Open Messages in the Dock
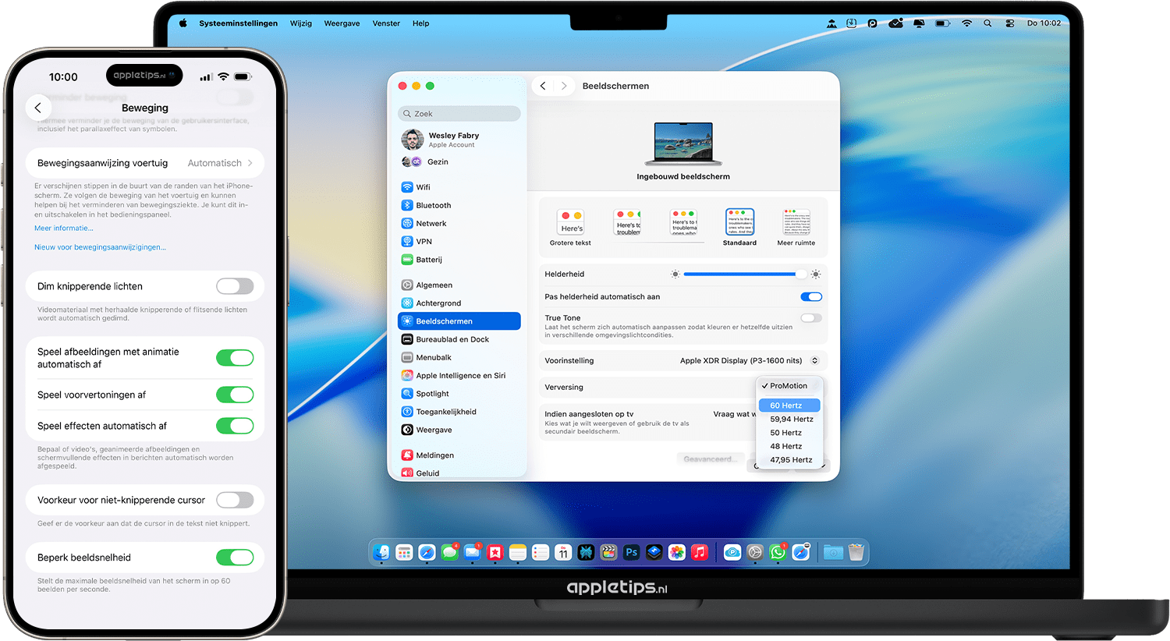The width and height of the screenshot is (1170, 641). coord(449,552)
